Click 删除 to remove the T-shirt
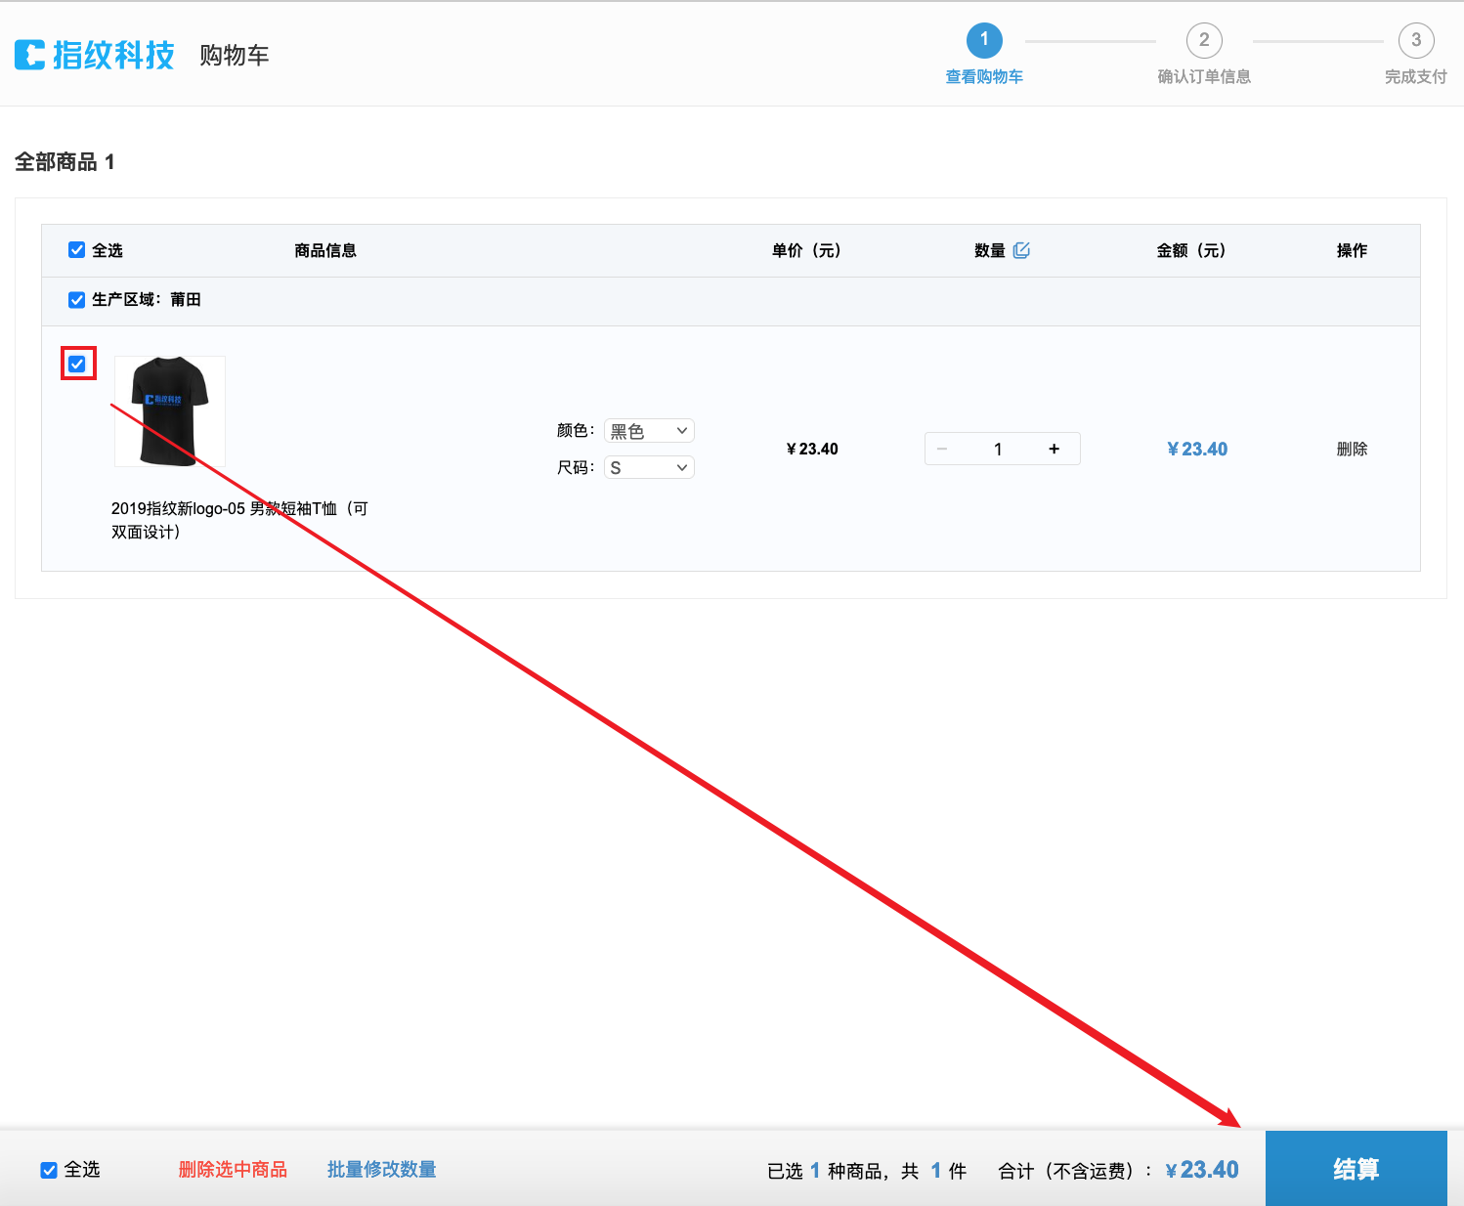Image resolution: width=1464 pixels, height=1206 pixels. pos(1354,449)
